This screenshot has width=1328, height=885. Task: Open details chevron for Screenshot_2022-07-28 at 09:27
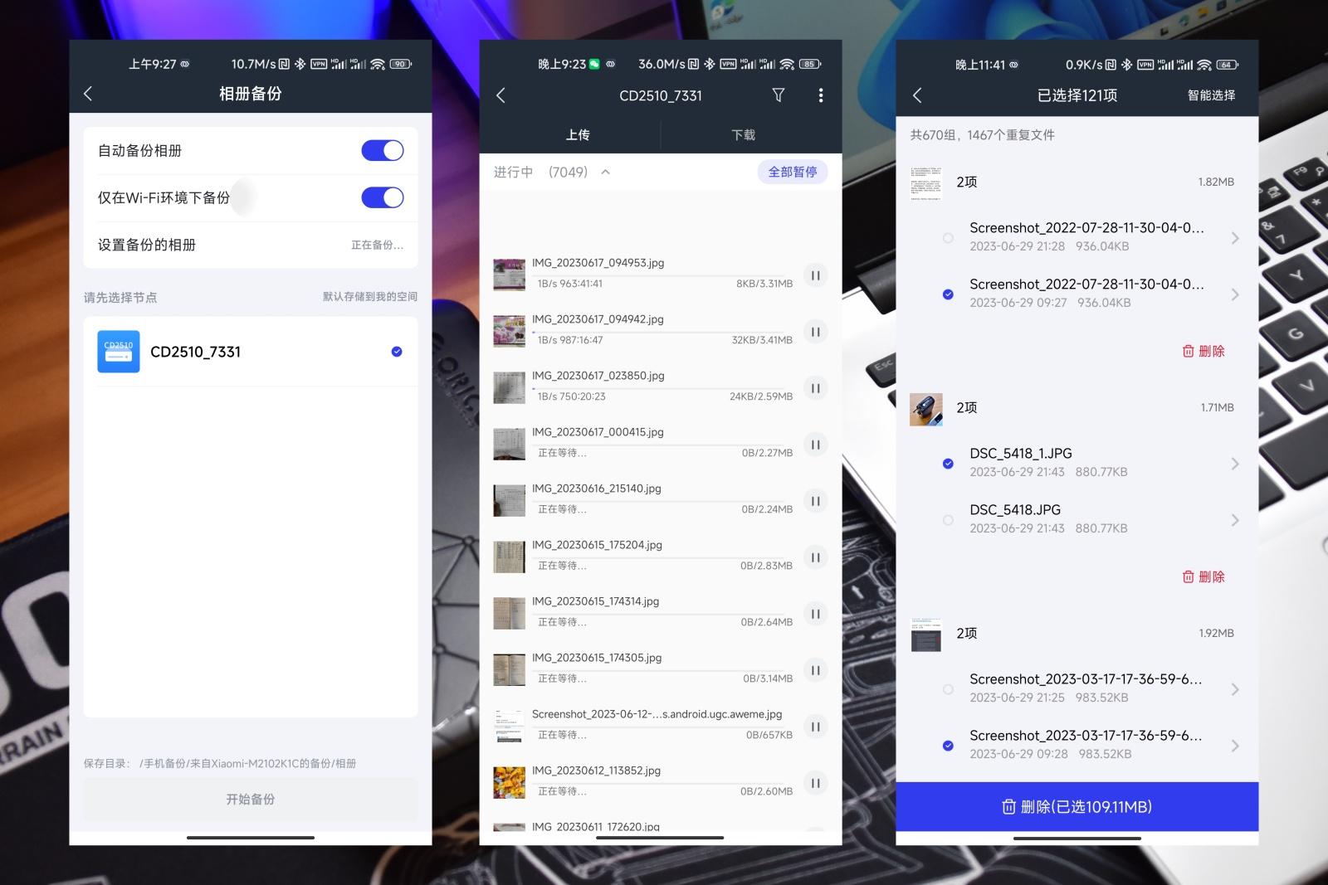1235,294
